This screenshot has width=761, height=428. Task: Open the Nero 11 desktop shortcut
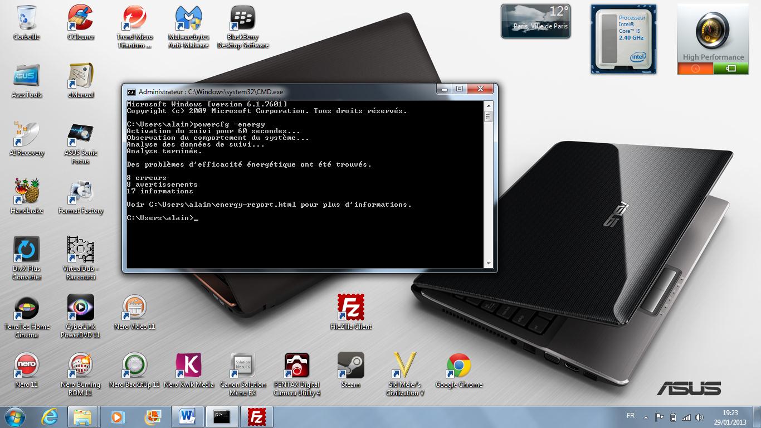27,371
